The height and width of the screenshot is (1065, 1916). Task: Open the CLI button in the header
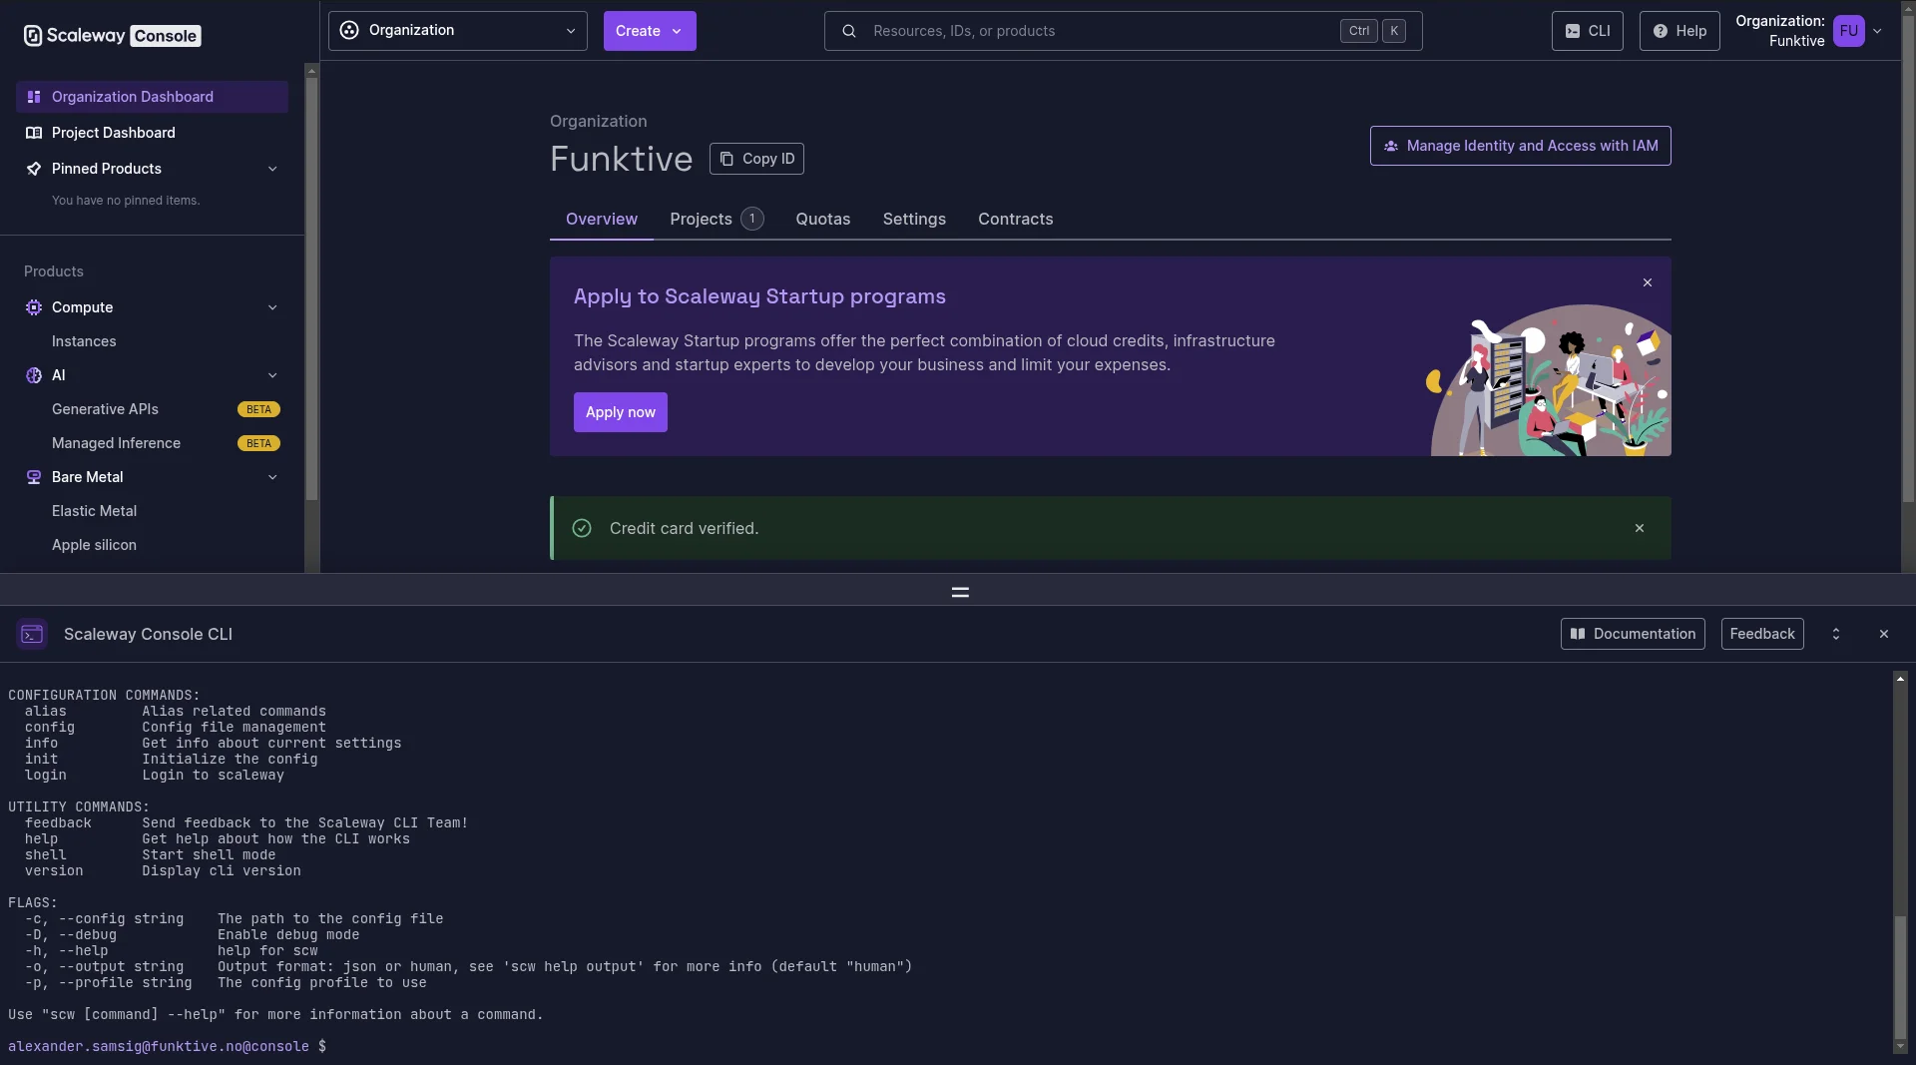(x=1588, y=31)
